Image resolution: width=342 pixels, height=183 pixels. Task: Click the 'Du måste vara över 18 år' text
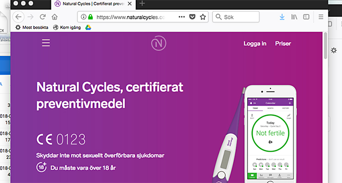[x=83, y=168]
